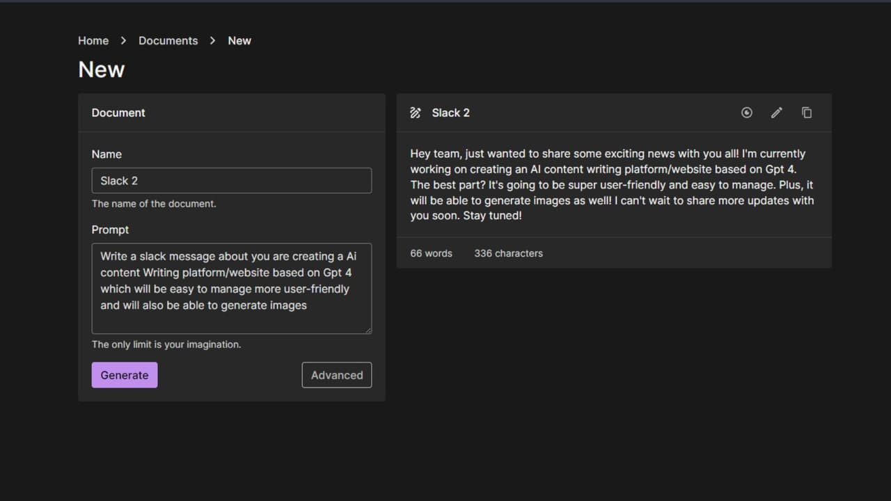891x501 pixels.
Task: Click the Slack 2 result title
Action: [x=450, y=113]
